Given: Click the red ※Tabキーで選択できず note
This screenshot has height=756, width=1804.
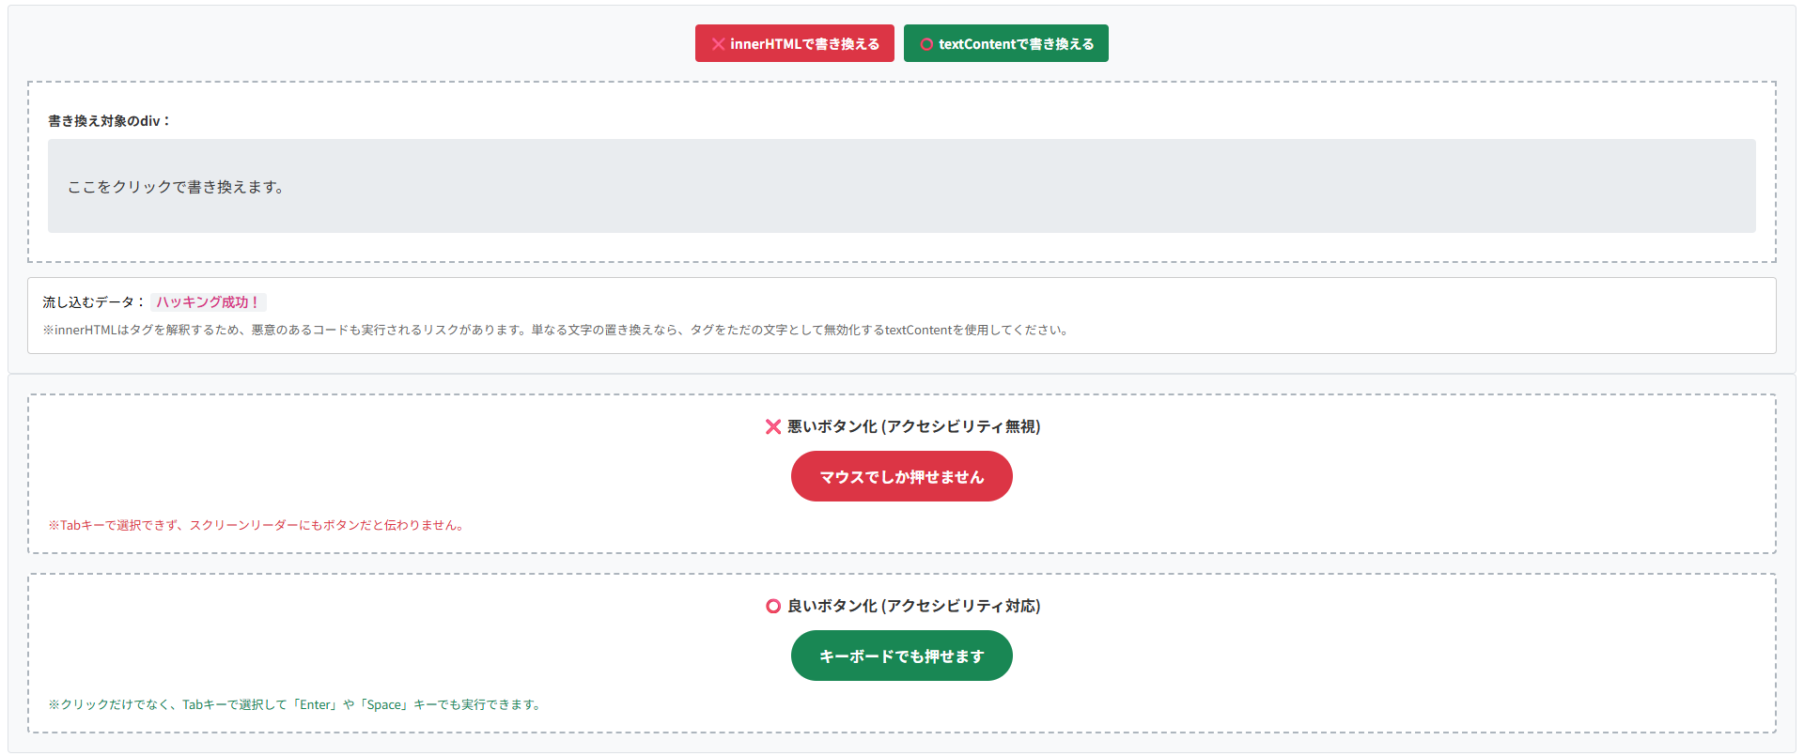Looking at the screenshot, I should coord(257,526).
